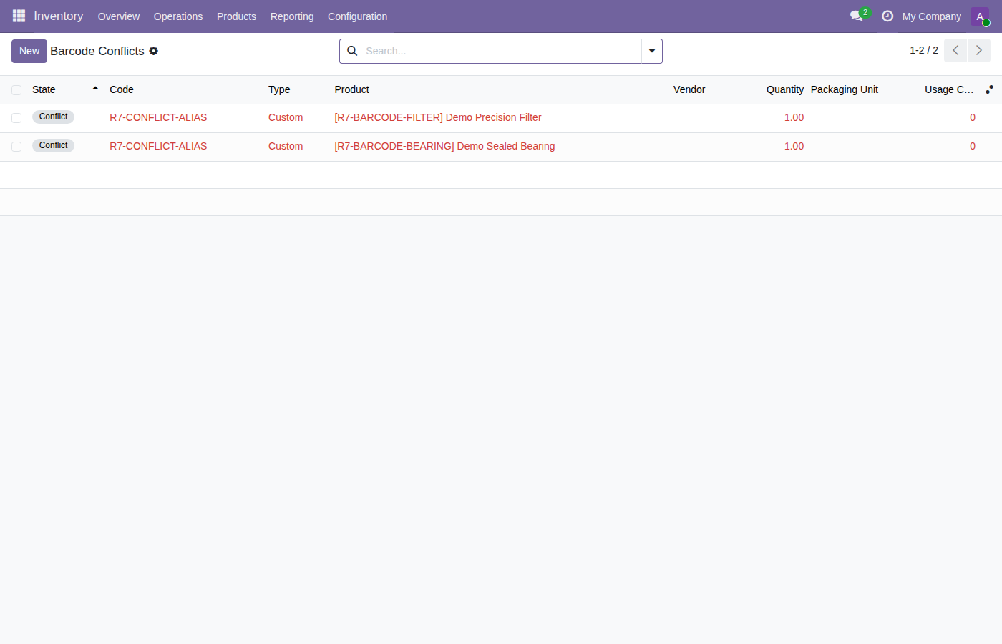Click the Conflict badge in the Precision Filter row
Screen dimensions: 1002x644
pos(53,117)
